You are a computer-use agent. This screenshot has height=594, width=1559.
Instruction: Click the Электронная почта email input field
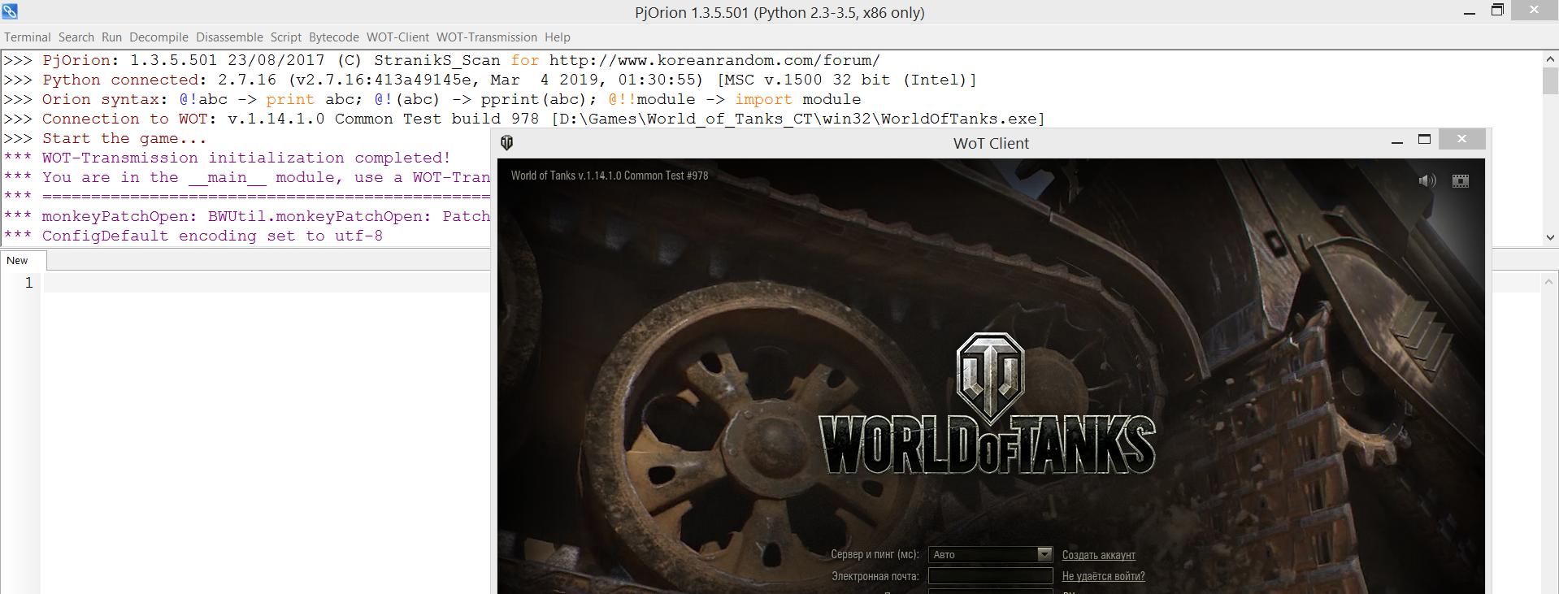pos(990,576)
